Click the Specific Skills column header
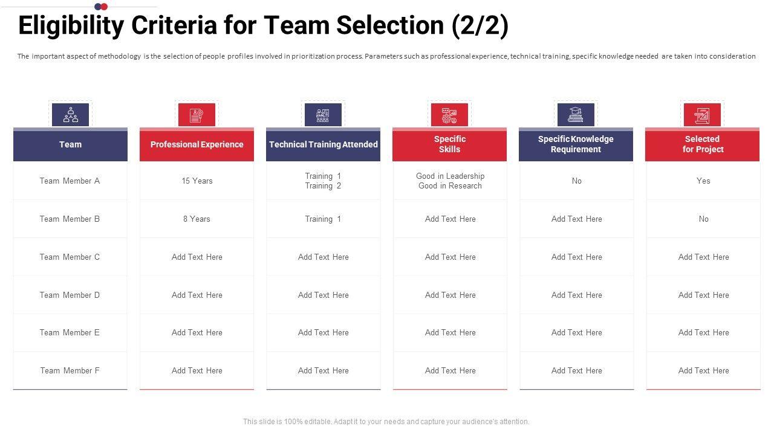Screen dimensions: 774x435 tap(449, 144)
